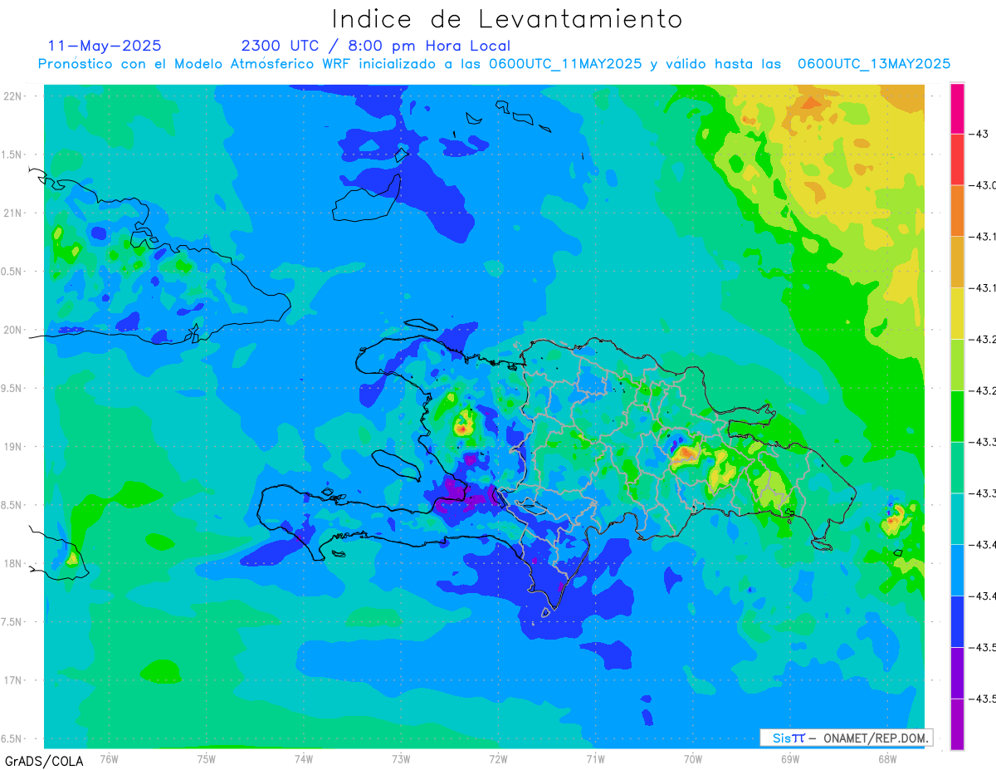The width and height of the screenshot is (996, 770).
Task: Click the "19N" latitude label
Action: click(12, 446)
